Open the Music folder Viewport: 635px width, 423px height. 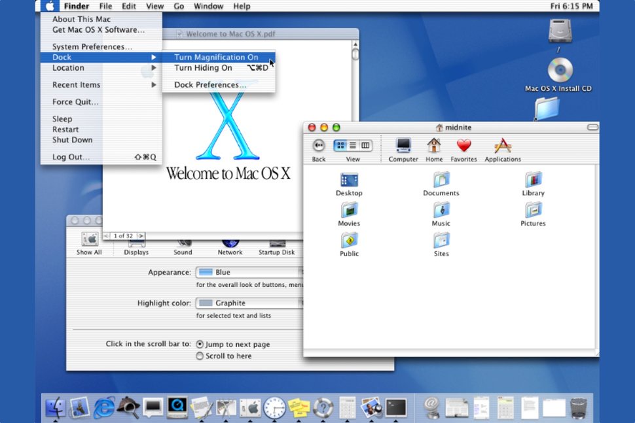pos(441,211)
